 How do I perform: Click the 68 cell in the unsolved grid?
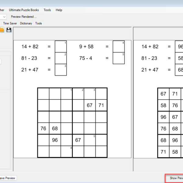[55, 128]
